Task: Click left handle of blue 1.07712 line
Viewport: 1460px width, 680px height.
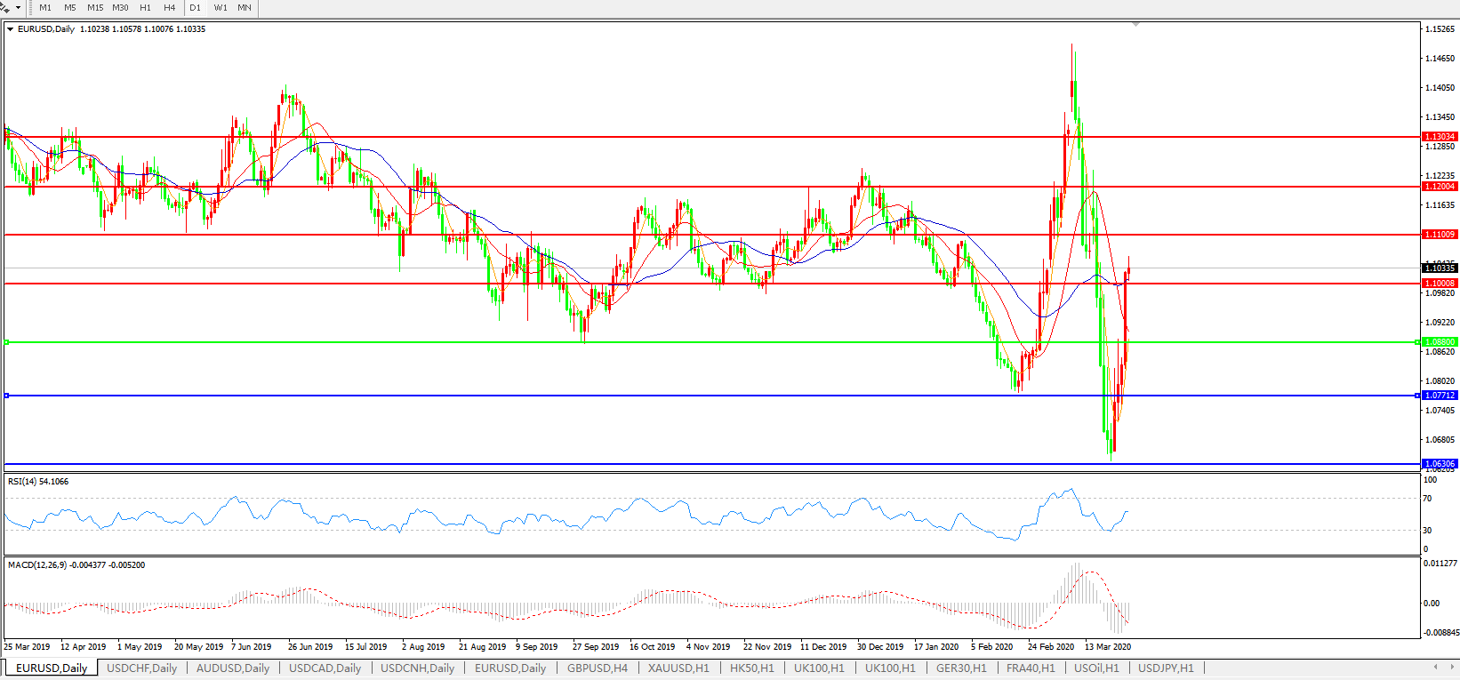Action: 6,396
